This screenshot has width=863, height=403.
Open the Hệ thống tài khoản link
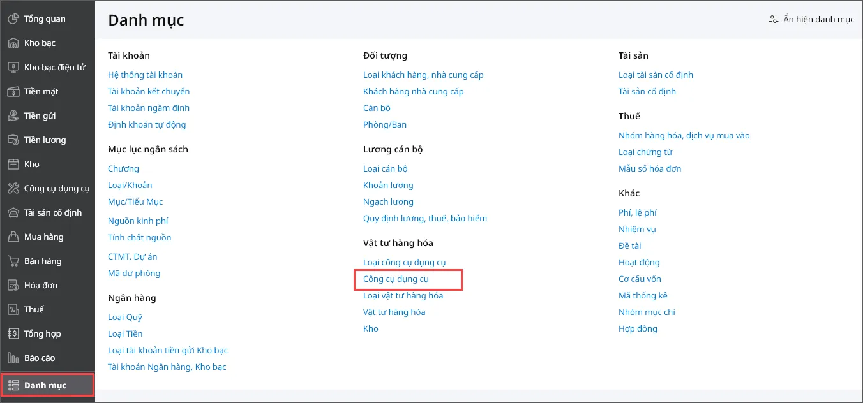tap(145, 75)
